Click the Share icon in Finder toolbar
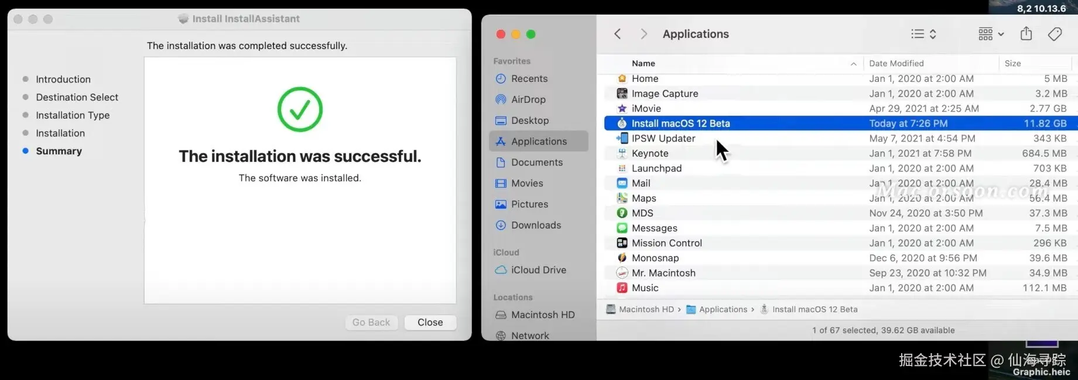The height and width of the screenshot is (380, 1078). (1026, 33)
